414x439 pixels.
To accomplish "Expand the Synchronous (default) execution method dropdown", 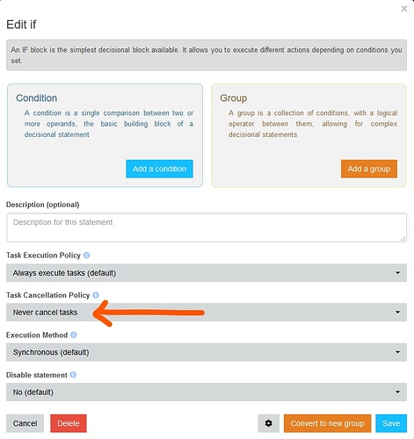I will point(207,352).
